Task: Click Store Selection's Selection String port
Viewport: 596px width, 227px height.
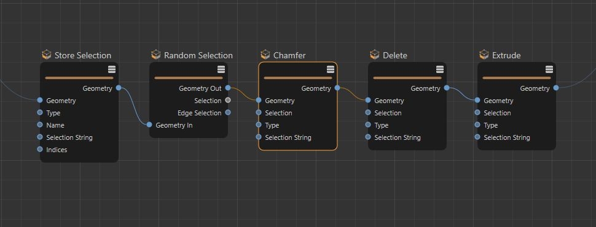Action: 40,137
